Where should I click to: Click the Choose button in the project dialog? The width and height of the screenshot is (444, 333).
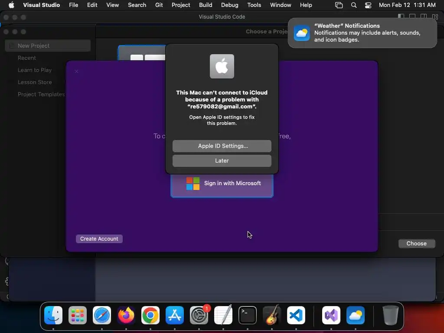417,244
